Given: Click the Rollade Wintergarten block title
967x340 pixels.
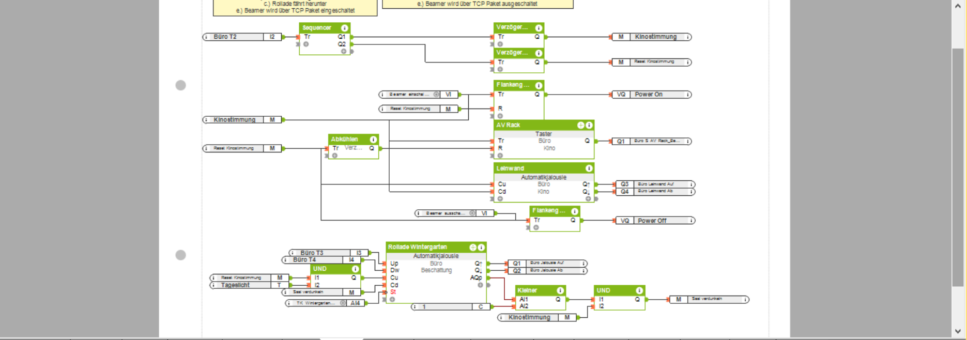Looking at the screenshot, I should pos(418,248).
